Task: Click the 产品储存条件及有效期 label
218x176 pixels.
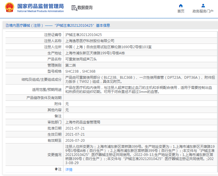Action: (44, 98)
